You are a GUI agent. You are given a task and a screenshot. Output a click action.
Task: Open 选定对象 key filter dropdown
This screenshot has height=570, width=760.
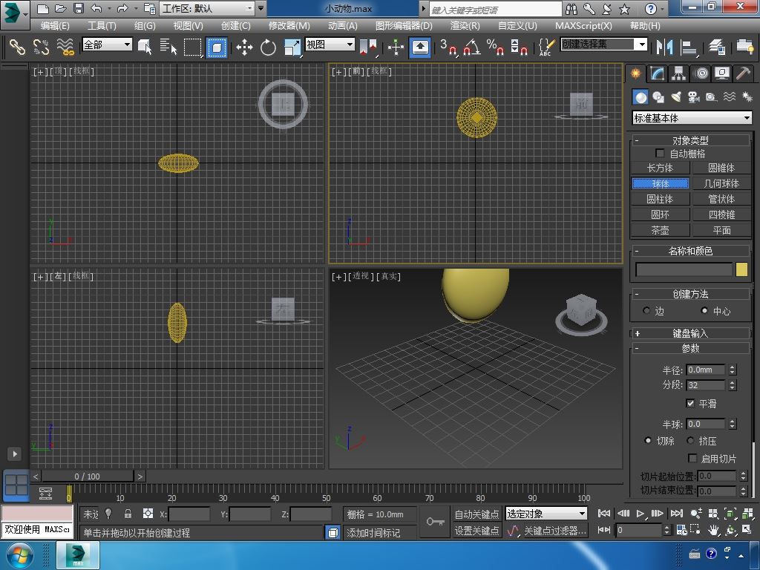(x=546, y=514)
